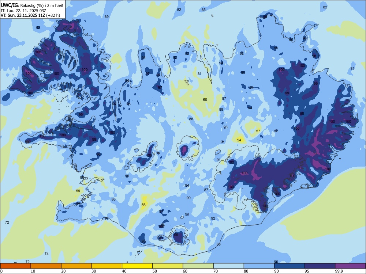Screen dimensions: 366x274
Task: Click the map value '59'
Action: coord(78,191)
